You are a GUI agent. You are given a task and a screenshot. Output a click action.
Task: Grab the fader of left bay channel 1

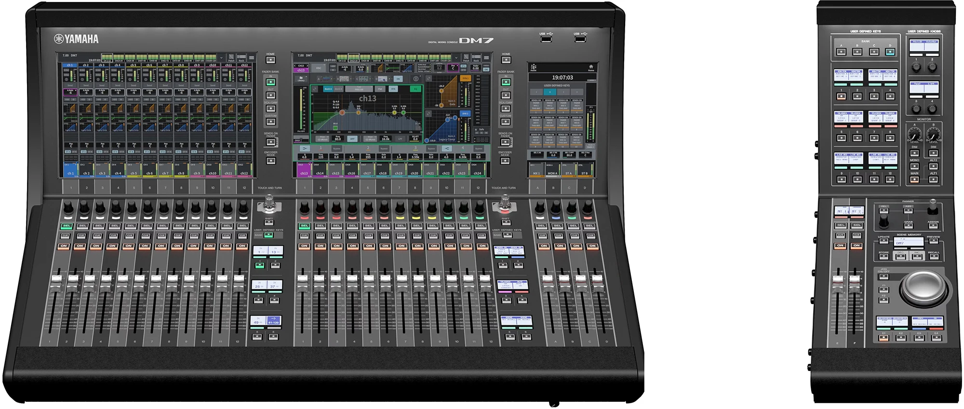(56, 283)
